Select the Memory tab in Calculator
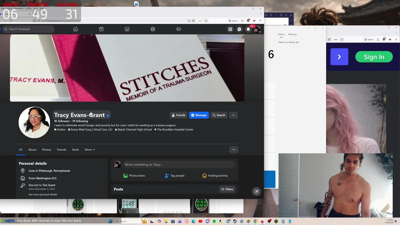 pyautogui.click(x=292, y=34)
